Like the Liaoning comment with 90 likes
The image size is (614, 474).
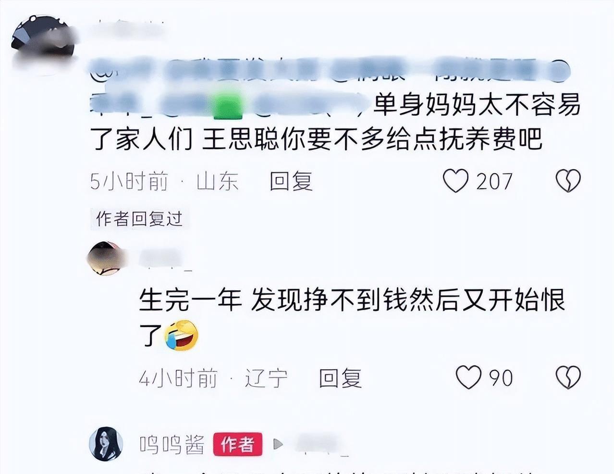click(x=468, y=377)
